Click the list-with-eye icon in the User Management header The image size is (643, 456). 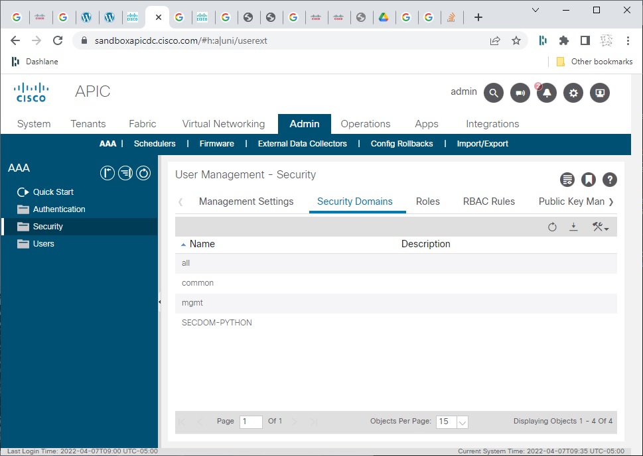pyautogui.click(x=567, y=180)
